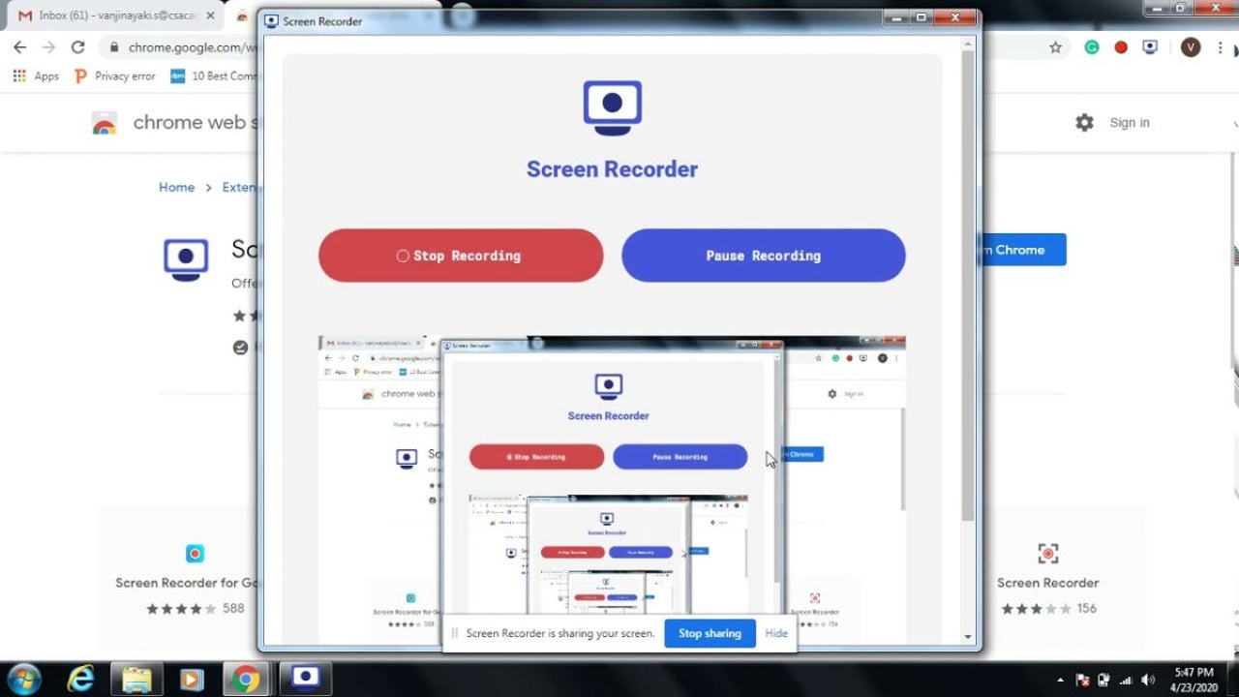1239x697 pixels.
Task: Switch to Screen Recorder on the taskbar
Action: point(306,679)
